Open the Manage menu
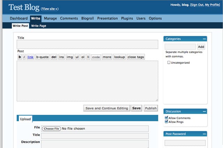Screen dimensions: 223x148 coord(50,18)
